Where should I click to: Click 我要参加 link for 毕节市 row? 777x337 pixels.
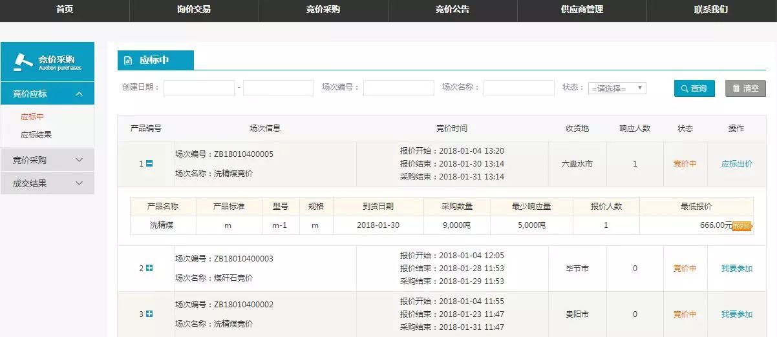[736, 269]
